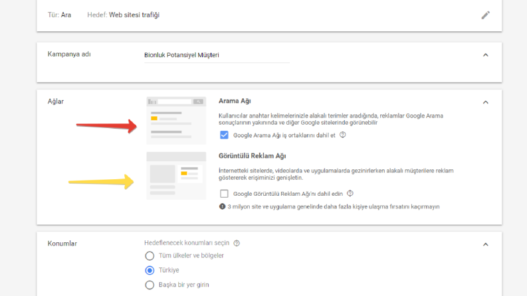
Task: Uncheck Google Arama Ağı iş ortaklarını dahil et
Action: point(224,135)
